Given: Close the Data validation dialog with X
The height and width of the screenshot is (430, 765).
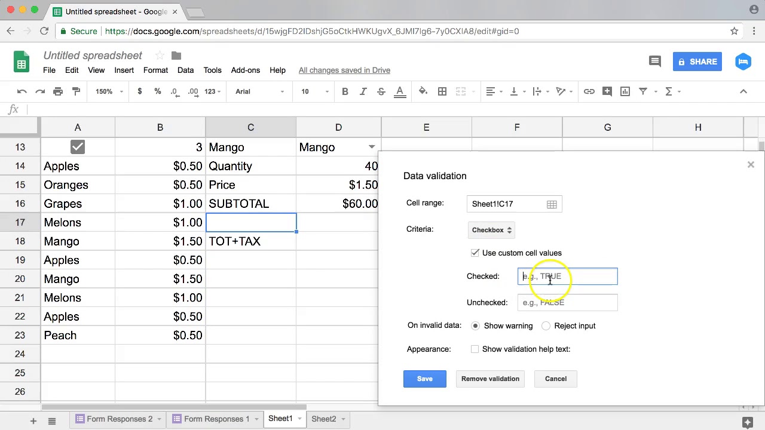Looking at the screenshot, I should (751, 165).
